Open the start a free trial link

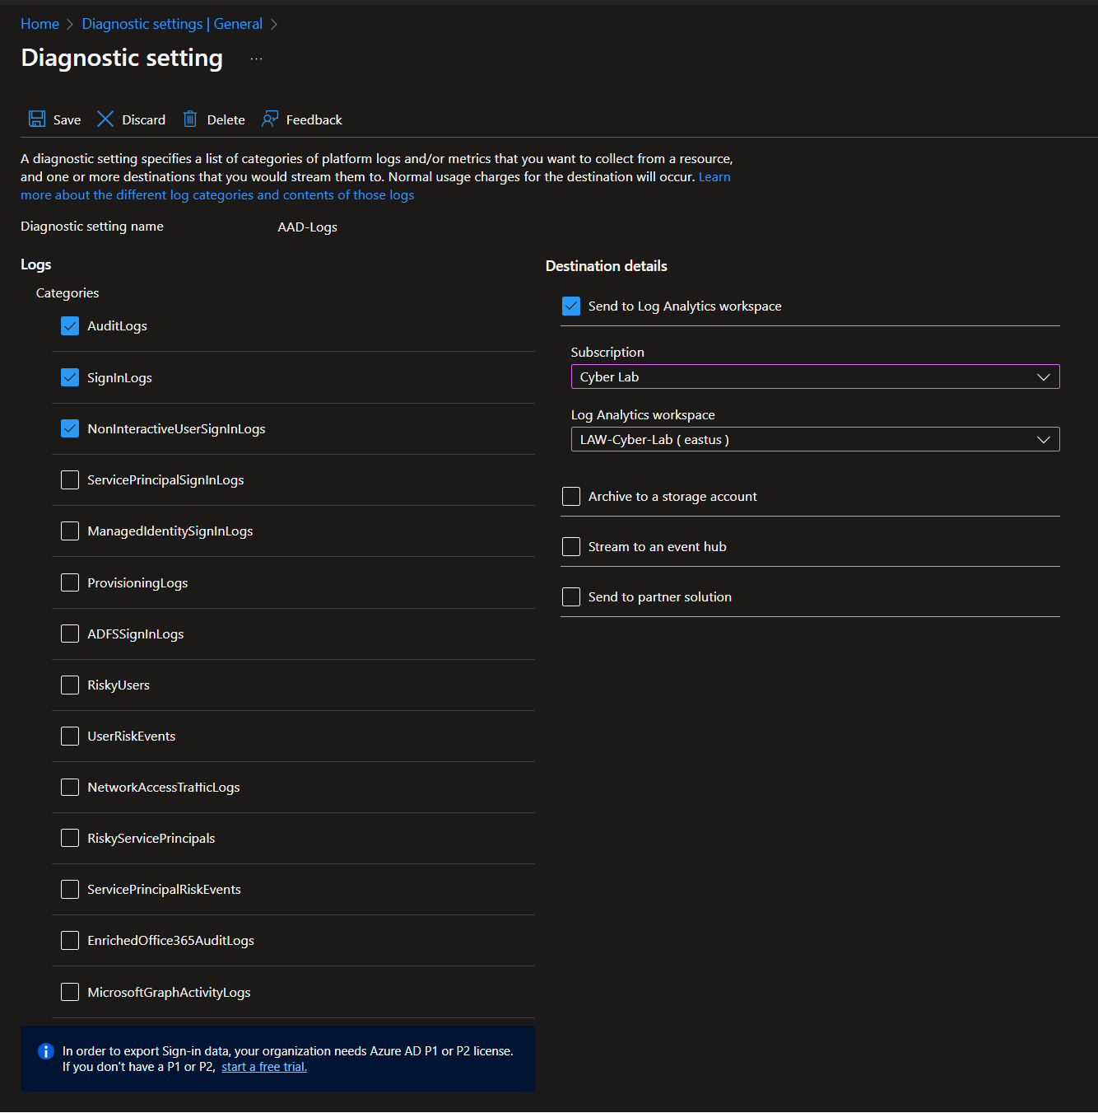click(264, 1067)
